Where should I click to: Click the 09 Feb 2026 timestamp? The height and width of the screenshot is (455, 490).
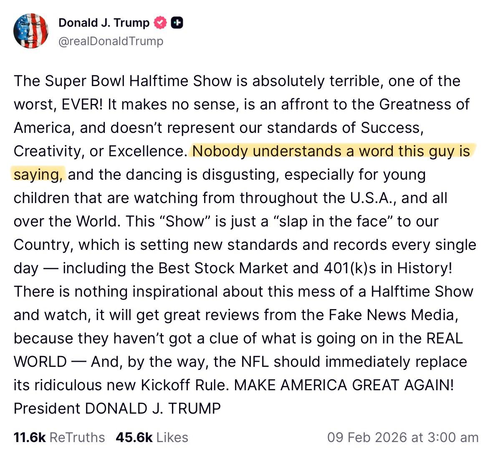403,437
